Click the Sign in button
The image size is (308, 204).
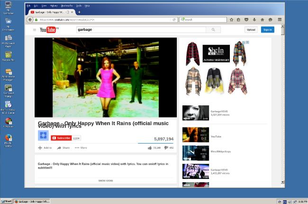268,30
